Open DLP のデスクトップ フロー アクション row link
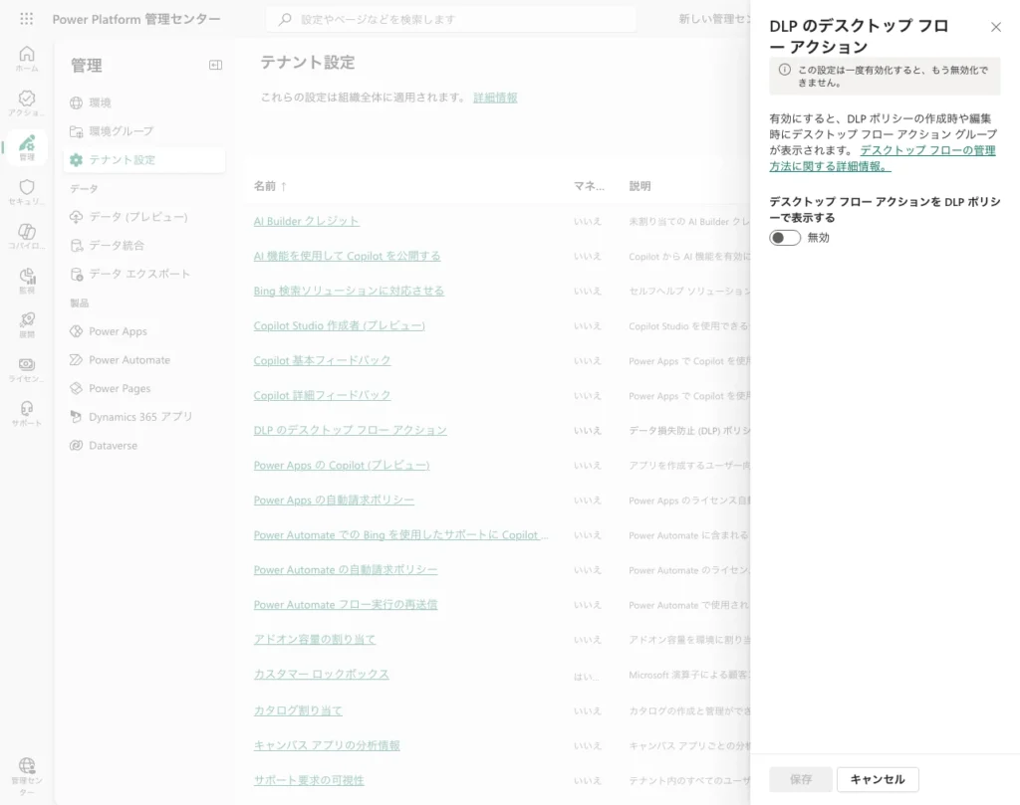 350,430
